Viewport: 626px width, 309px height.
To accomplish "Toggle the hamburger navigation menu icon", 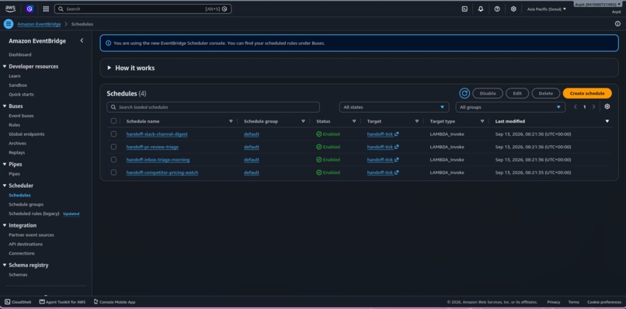I will pyautogui.click(x=9, y=24).
